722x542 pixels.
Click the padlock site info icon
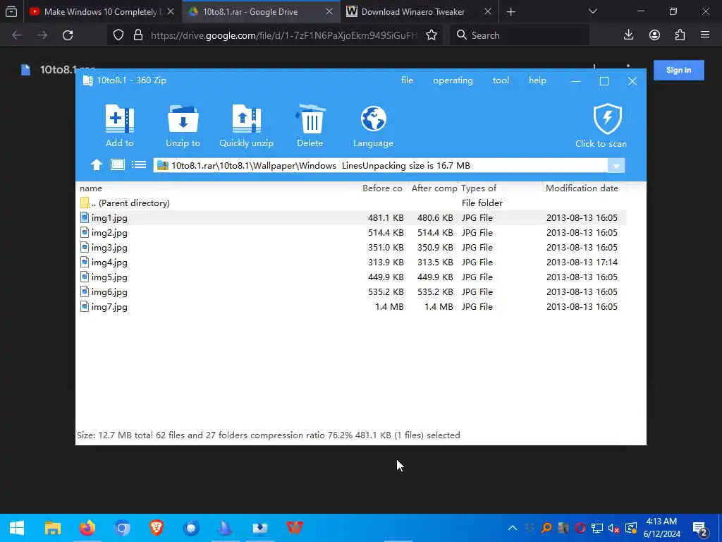tap(137, 35)
